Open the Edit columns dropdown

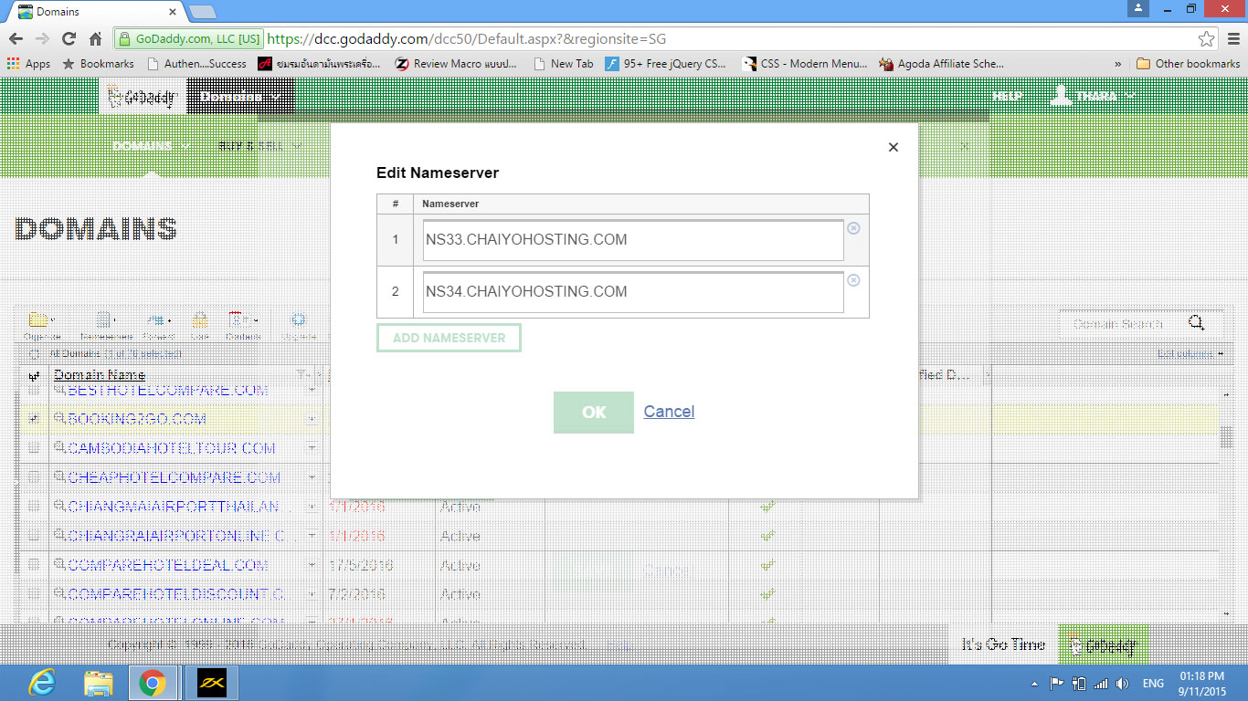click(x=1190, y=354)
